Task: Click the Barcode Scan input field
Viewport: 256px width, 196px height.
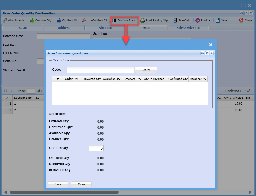Action: click(x=64, y=36)
